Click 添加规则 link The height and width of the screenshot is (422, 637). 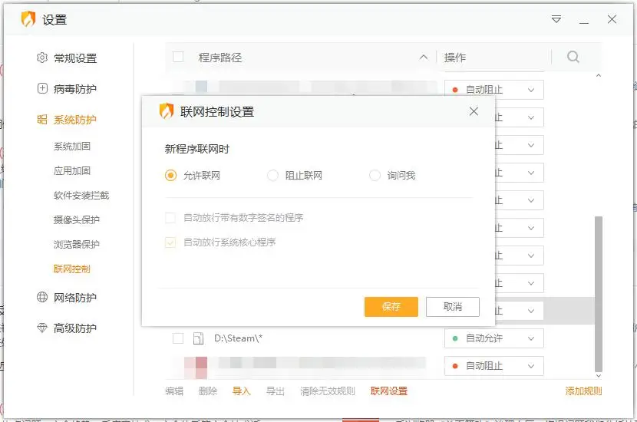pos(583,391)
